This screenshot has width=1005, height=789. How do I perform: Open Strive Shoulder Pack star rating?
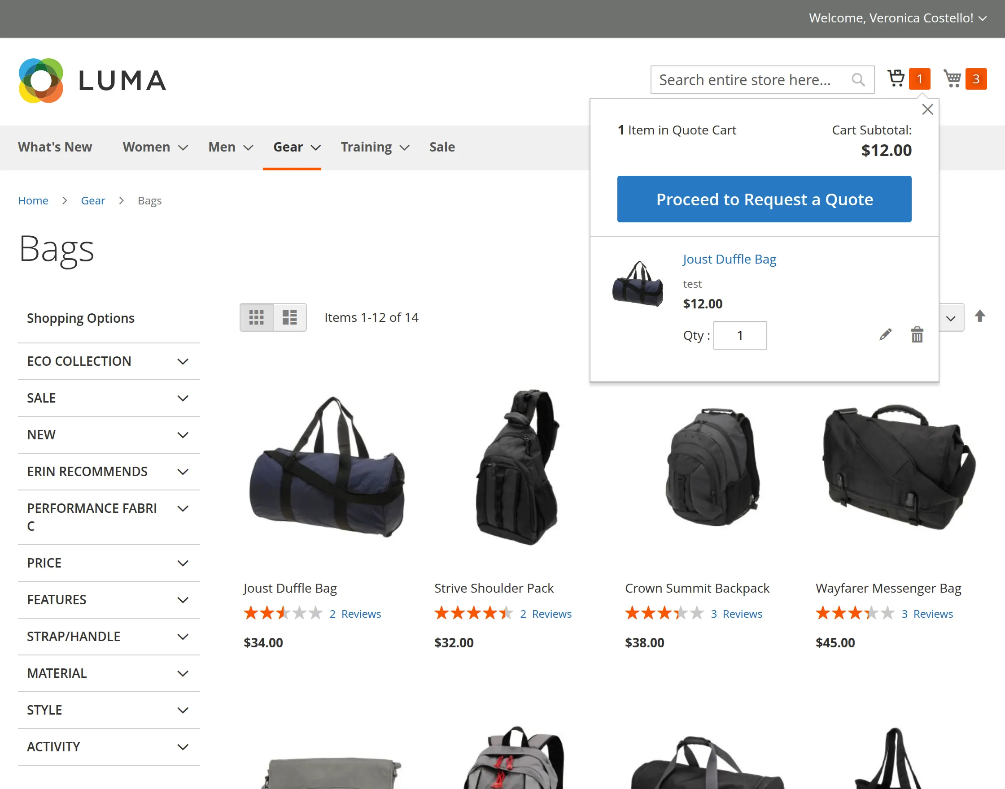[474, 613]
